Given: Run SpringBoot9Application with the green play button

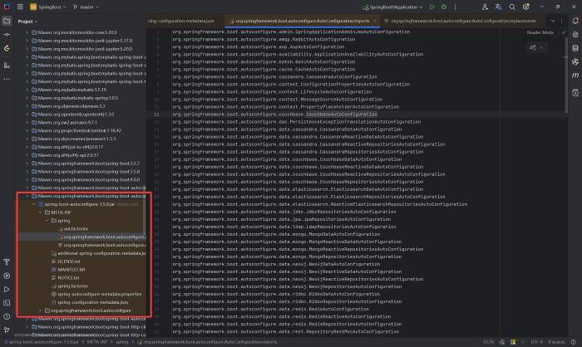Looking at the screenshot, I should tap(432, 7).
